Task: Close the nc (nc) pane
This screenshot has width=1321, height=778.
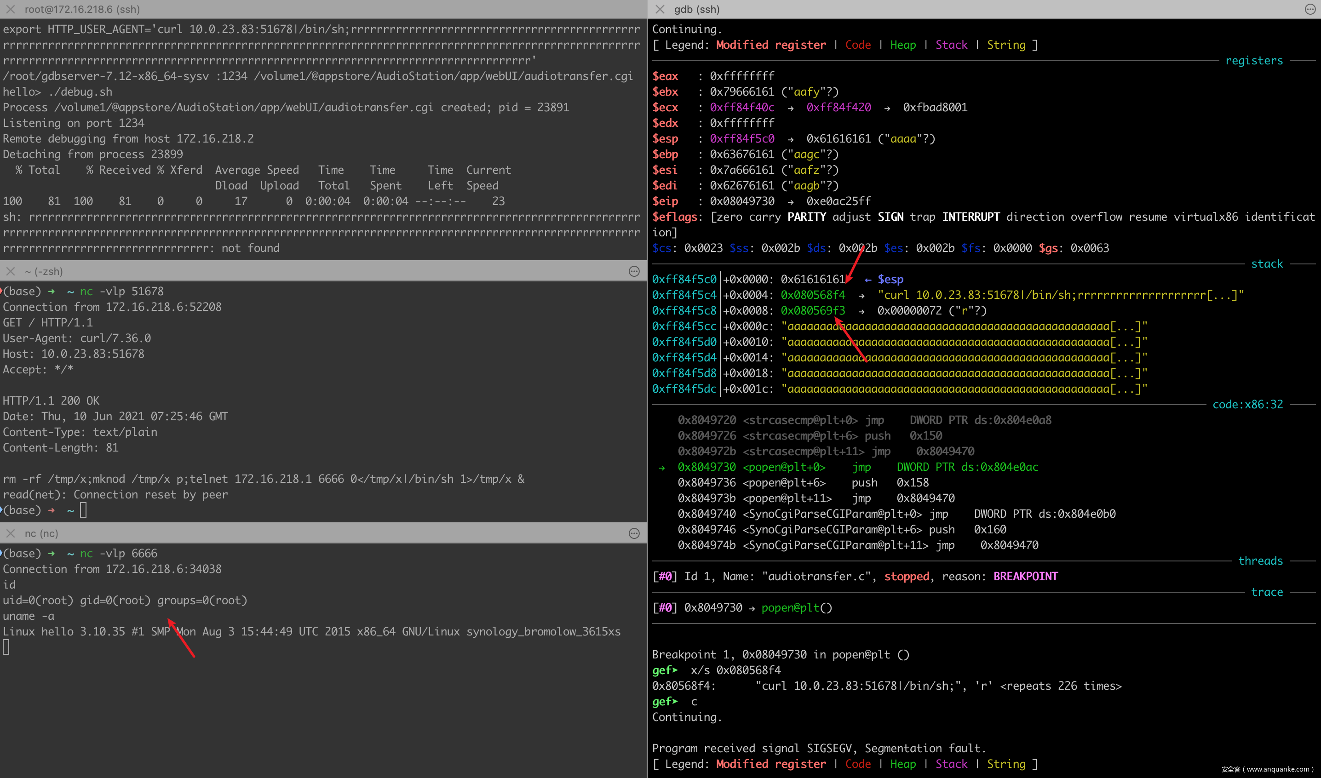Action: point(10,533)
